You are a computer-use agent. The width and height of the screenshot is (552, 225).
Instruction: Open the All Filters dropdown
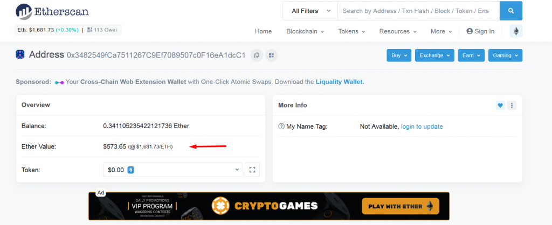click(310, 11)
